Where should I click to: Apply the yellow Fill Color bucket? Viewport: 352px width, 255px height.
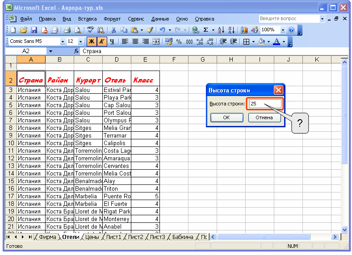pyautogui.click(x=262, y=42)
